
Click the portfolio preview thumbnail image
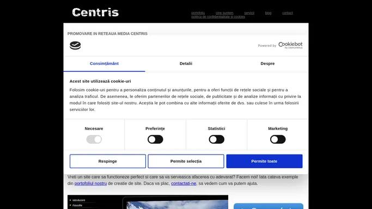148,202
